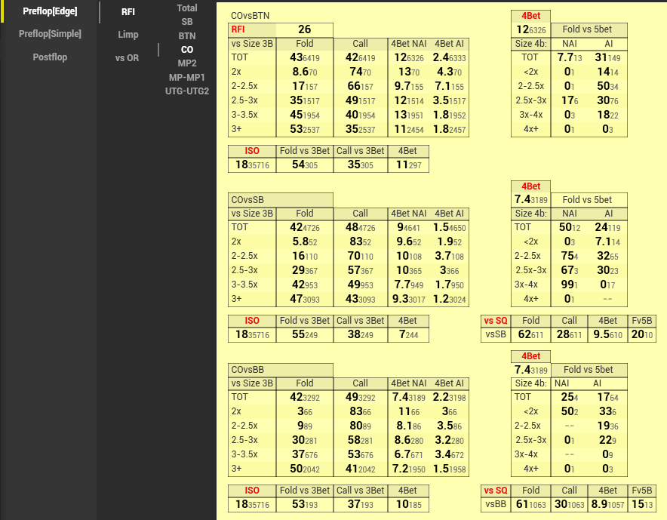Pick the SB position filter

click(187, 22)
